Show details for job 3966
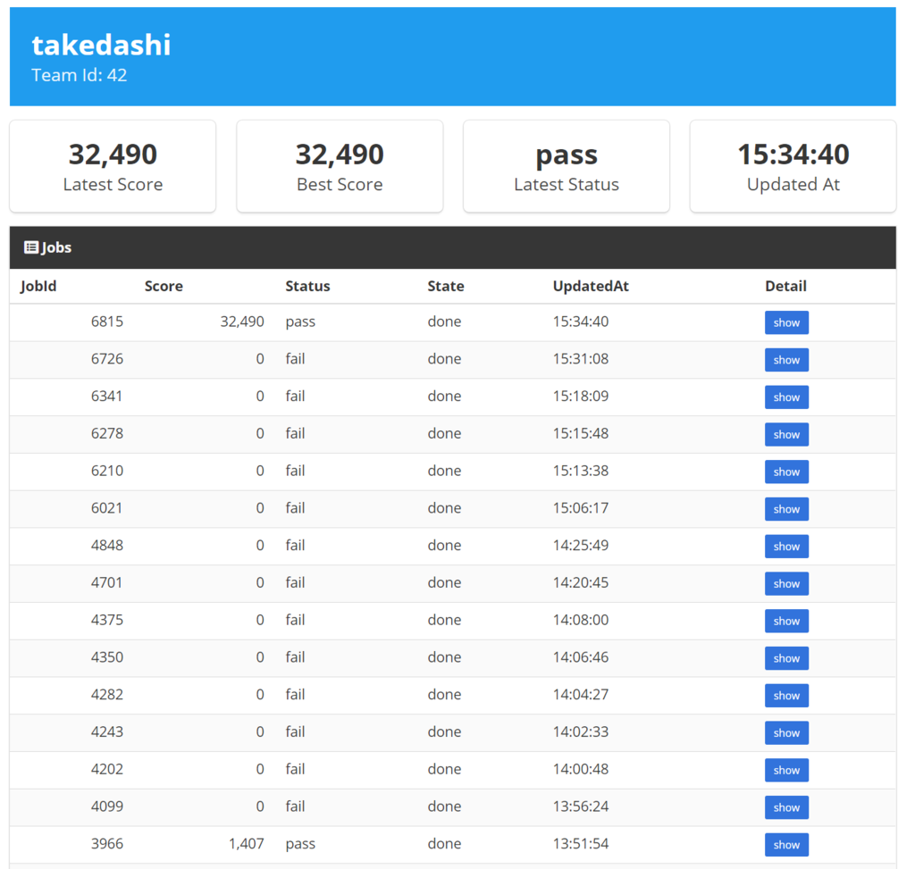The width and height of the screenshot is (915, 869). click(786, 845)
